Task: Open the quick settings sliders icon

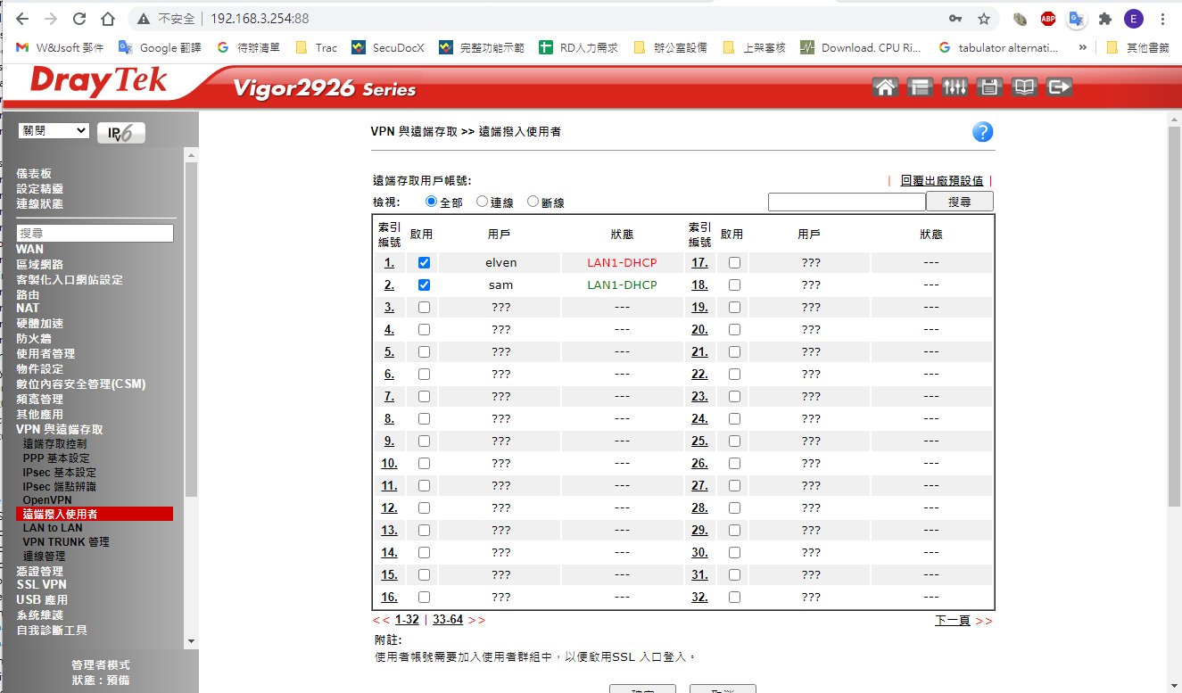Action: 955,87
